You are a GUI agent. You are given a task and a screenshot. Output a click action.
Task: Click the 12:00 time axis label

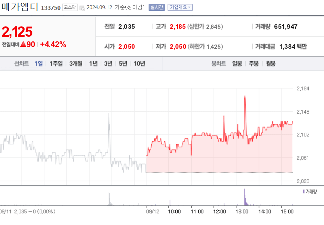[x=220, y=211]
